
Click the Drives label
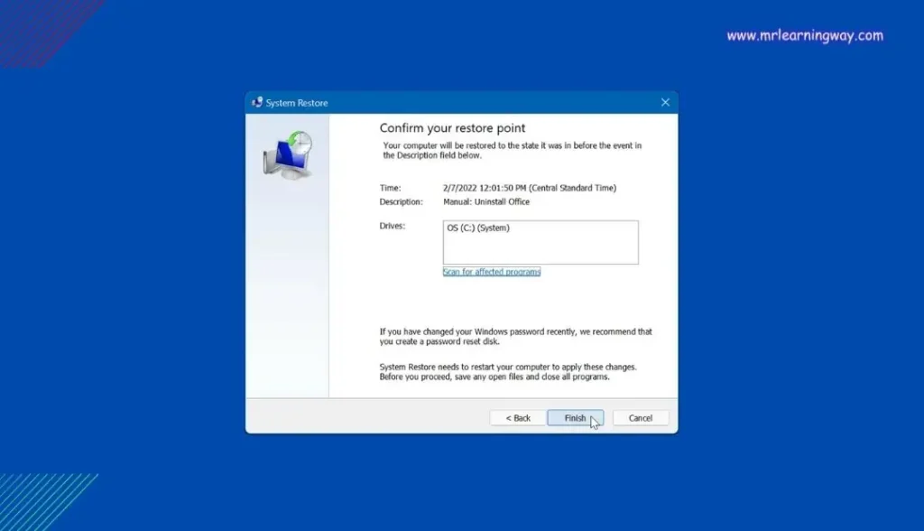coord(392,226)
